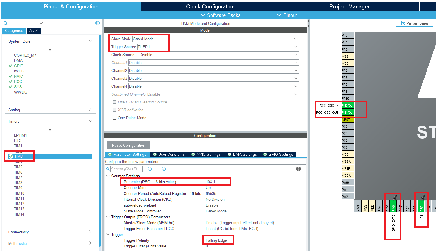The height and width of the screenshot is (251, 436).
Task: Select the Parameter Settings tab
Action: pyautogui.click(x=127, y=155)
